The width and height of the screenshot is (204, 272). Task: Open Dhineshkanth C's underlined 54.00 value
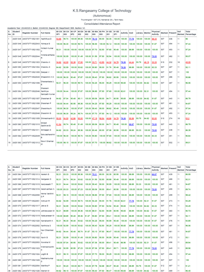click(x=66, y=118)
